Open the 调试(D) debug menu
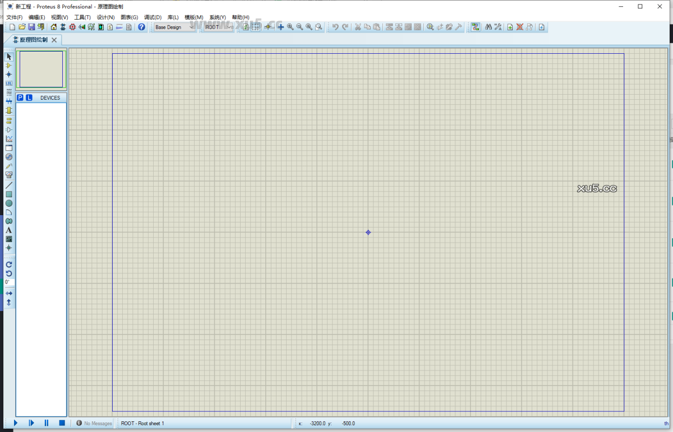 tap(153, 17)
